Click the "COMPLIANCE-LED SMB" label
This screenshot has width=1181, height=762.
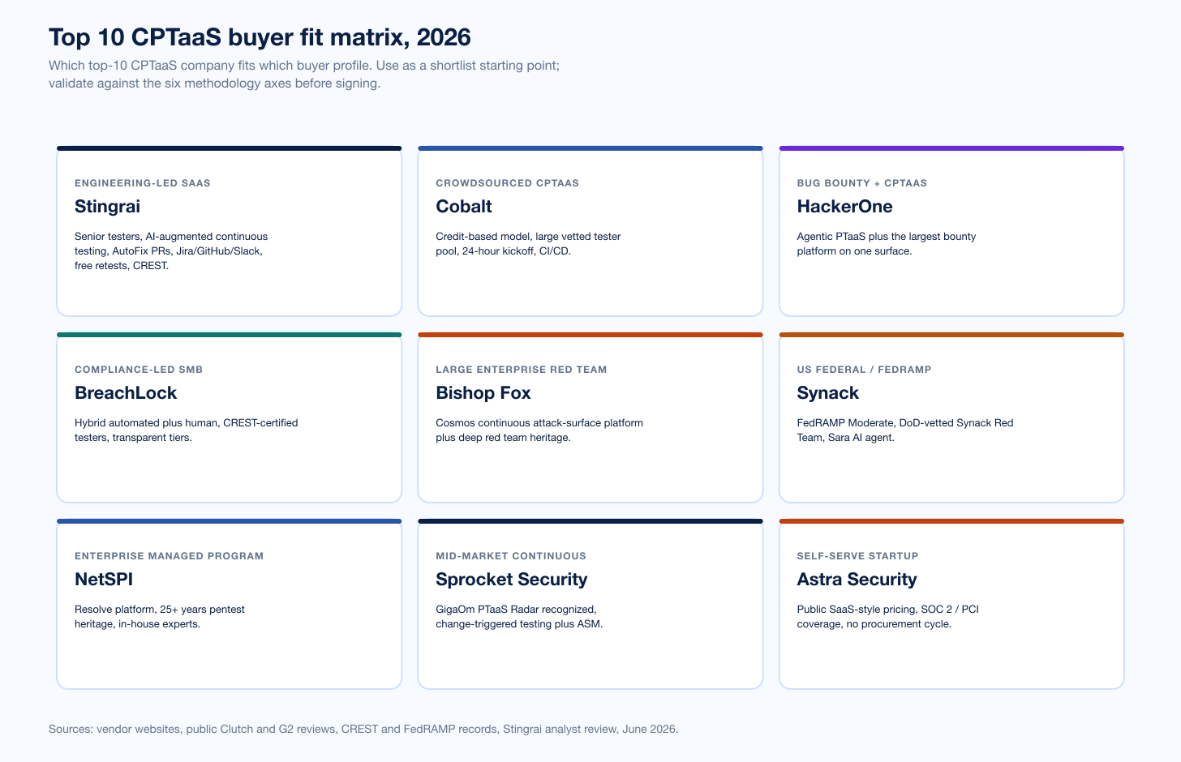[139, 370]
